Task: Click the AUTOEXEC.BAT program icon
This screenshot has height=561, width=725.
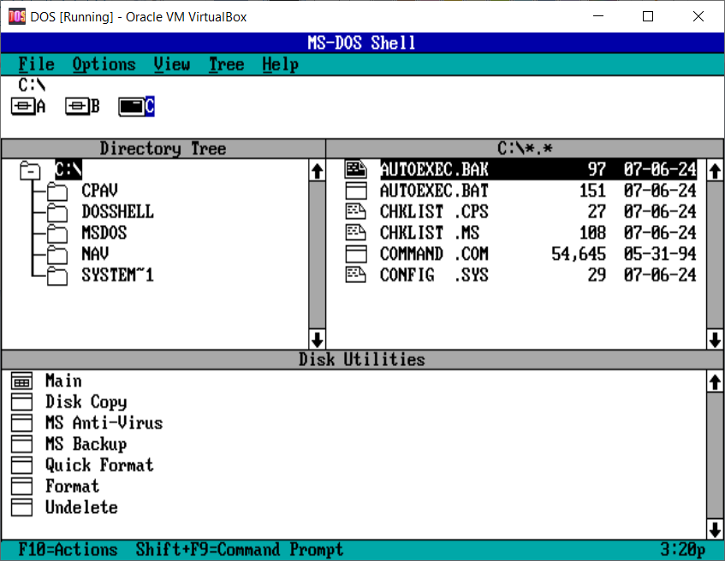Action: pyautogui.click(x=356, y=191)
